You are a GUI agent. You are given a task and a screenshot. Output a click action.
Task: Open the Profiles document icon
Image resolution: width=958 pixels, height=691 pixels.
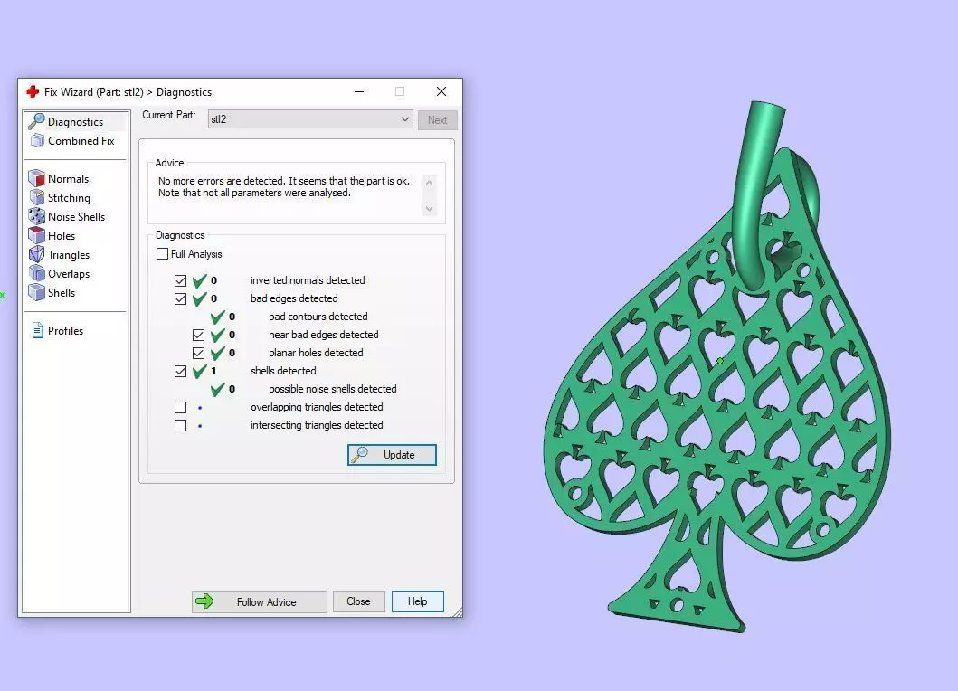tap(37, 330)
